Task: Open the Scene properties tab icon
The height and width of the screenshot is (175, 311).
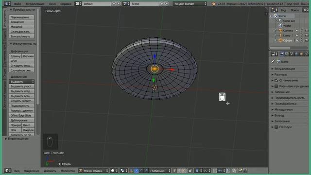Action: click(292, 54)
